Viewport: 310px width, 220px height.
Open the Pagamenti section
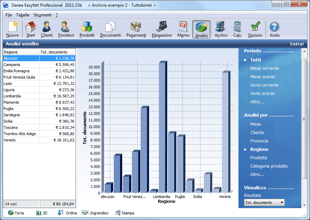136,29
